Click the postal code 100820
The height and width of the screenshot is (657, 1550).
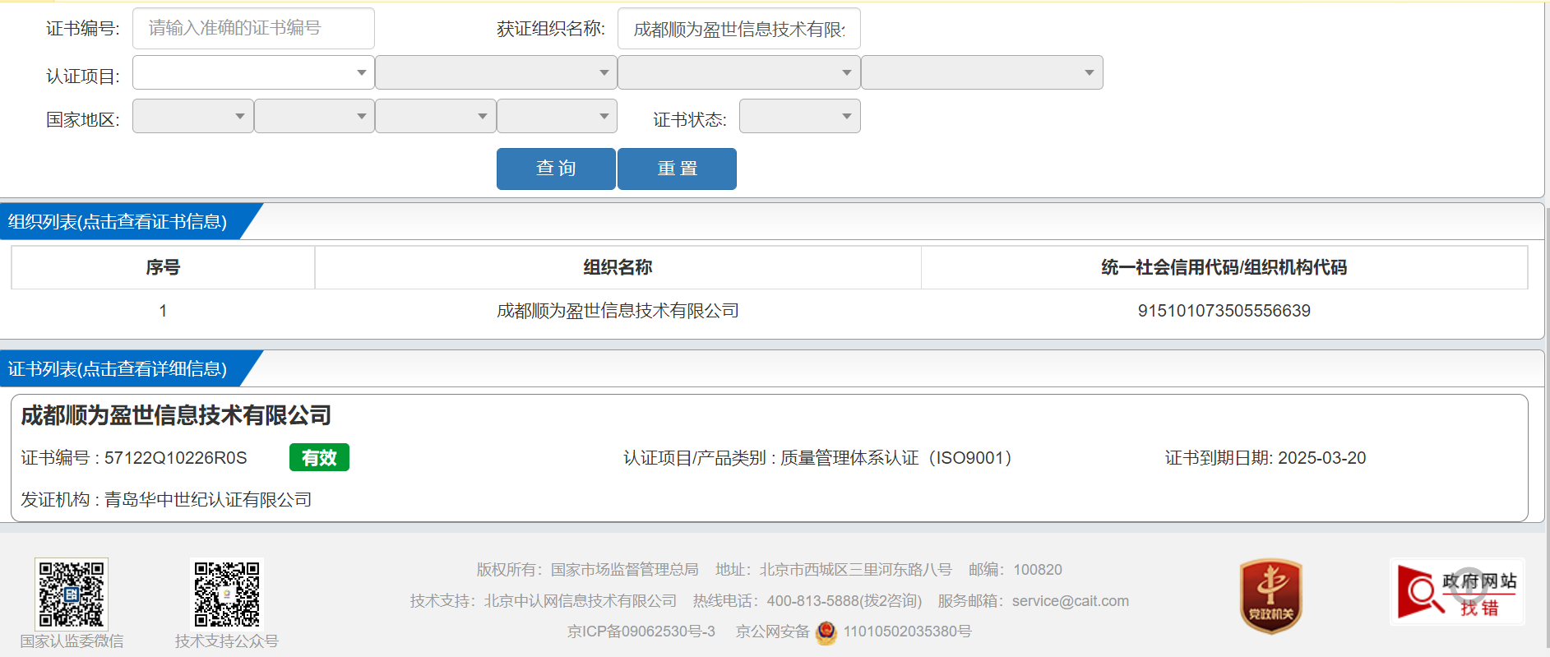tap(1038, 570)
